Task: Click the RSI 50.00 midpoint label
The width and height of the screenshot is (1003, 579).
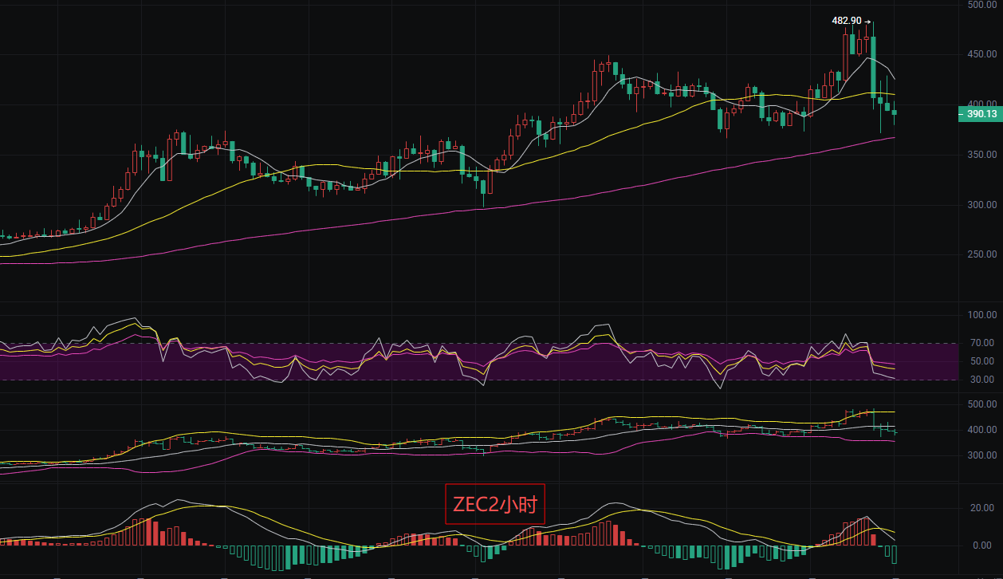Action: pos(983,361)
